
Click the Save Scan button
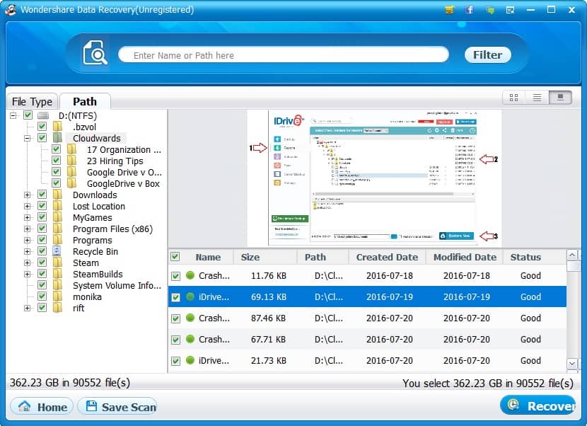[x=117, y=407]
